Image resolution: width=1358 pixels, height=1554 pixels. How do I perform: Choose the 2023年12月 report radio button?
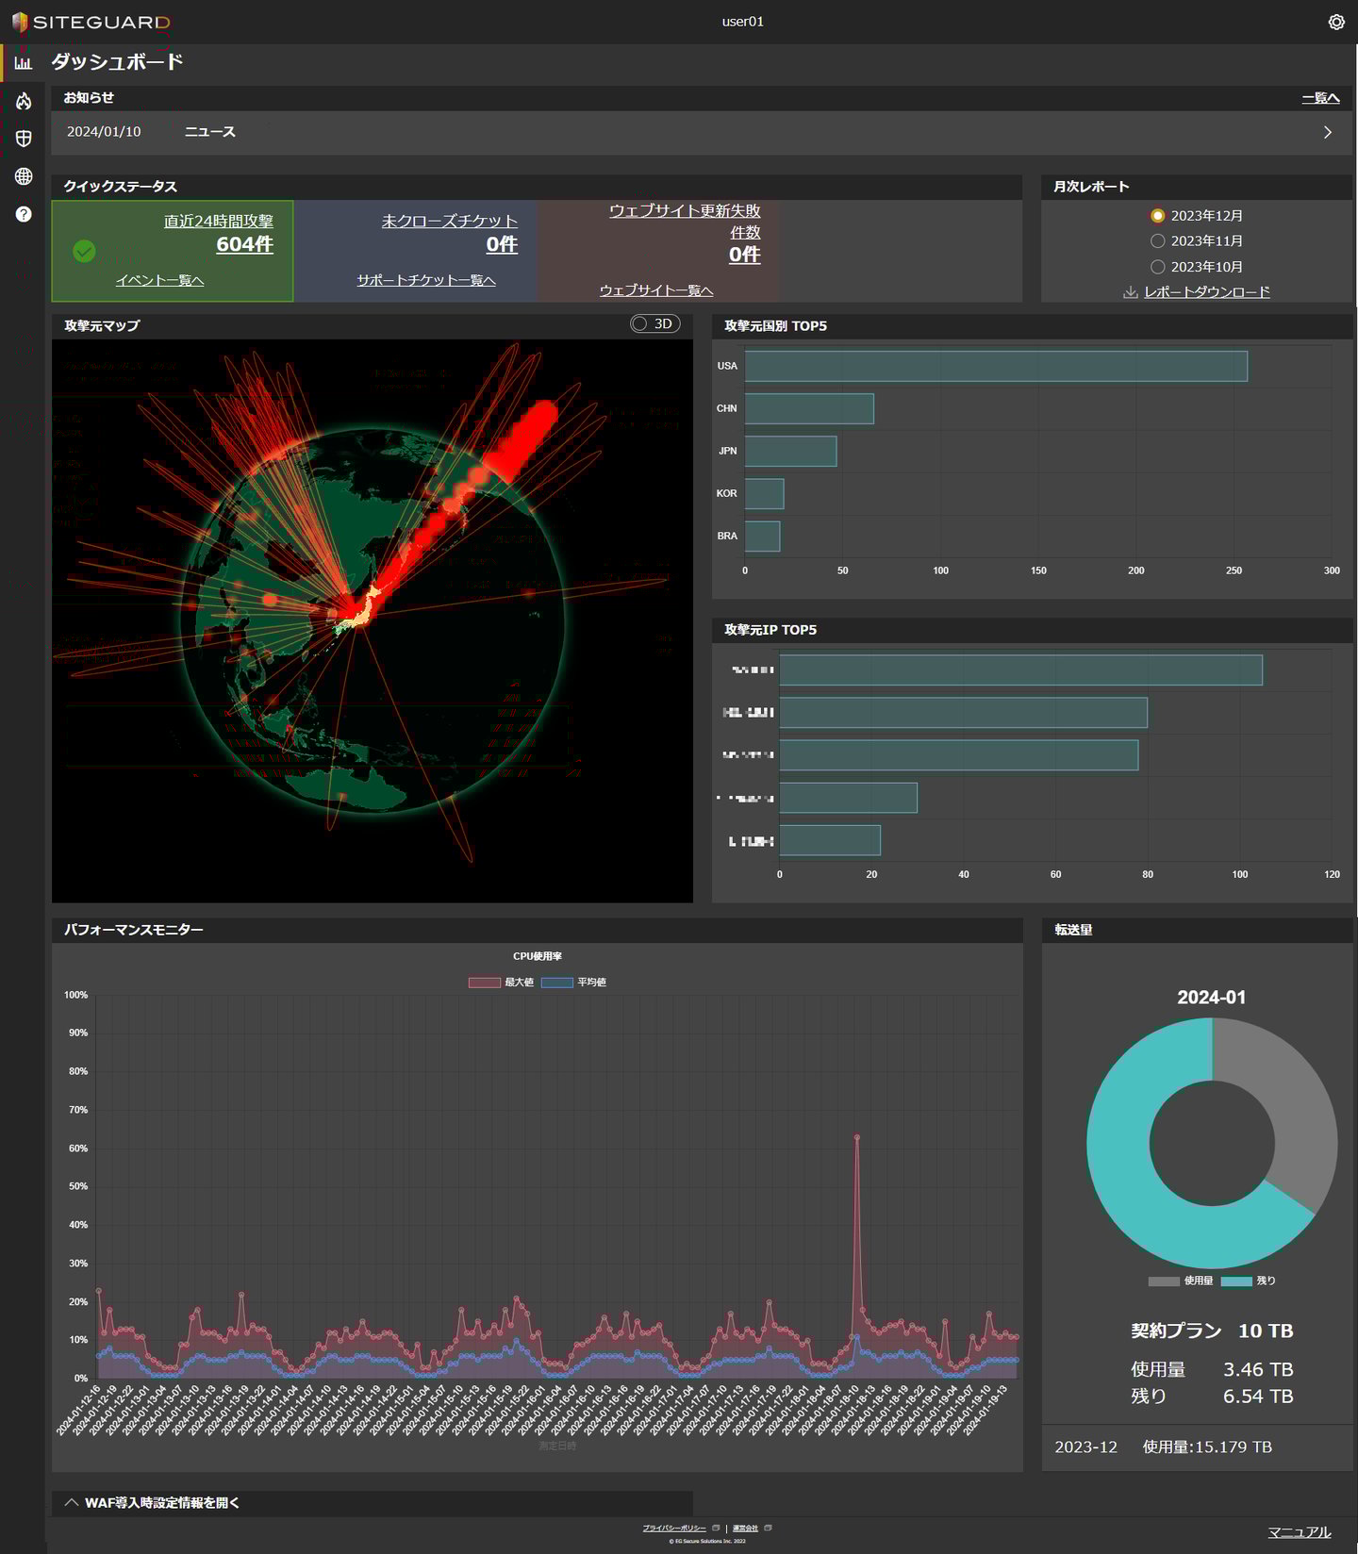pyautogui.click(x=1158, y=216)
